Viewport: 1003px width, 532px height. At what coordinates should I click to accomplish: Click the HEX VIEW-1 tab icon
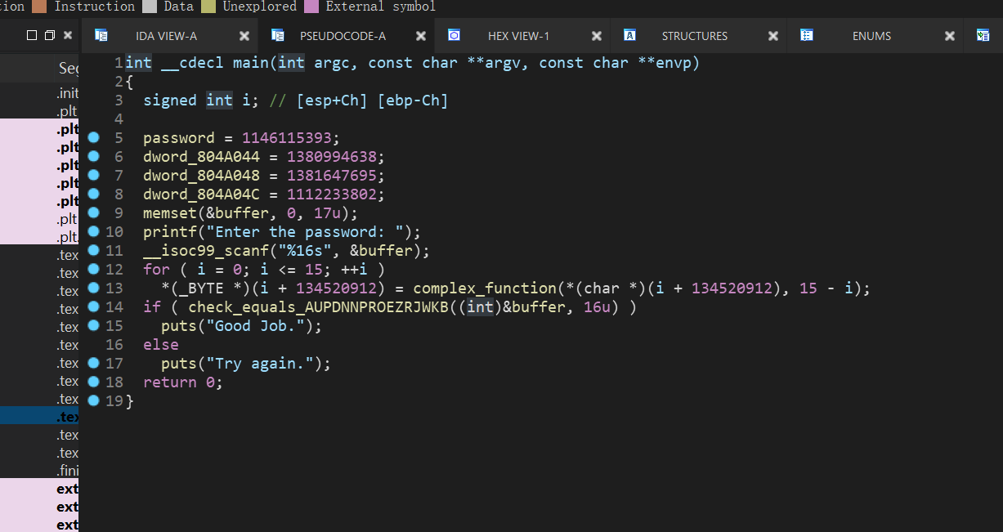pyautogui.click(x=454, y=35)
